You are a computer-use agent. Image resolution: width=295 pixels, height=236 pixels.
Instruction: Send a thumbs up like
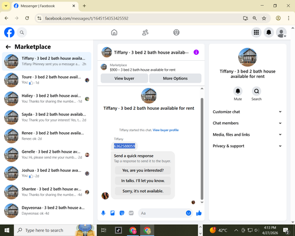199,213
